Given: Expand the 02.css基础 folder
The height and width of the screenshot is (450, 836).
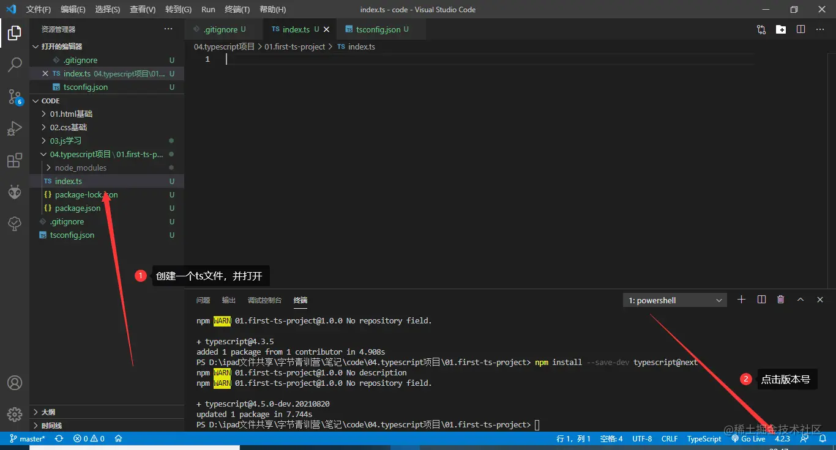Looking at the screenshot, I should coord(107,127).
